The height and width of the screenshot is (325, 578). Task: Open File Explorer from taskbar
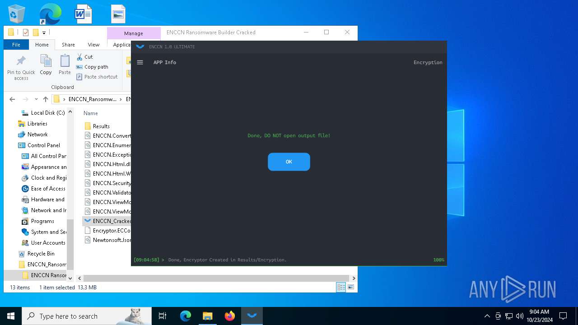[207, 316]
